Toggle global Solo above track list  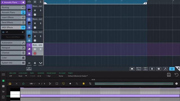point(40,2)
